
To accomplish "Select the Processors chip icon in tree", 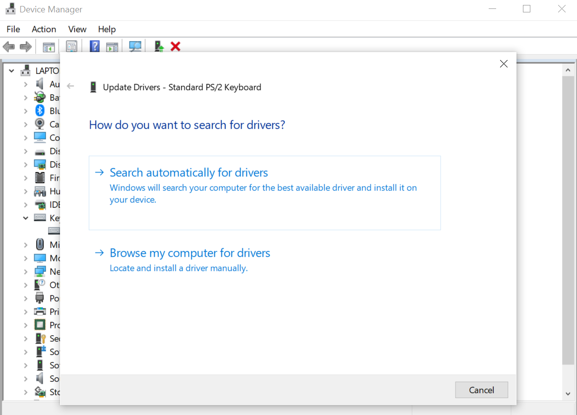I will [40, 325].
